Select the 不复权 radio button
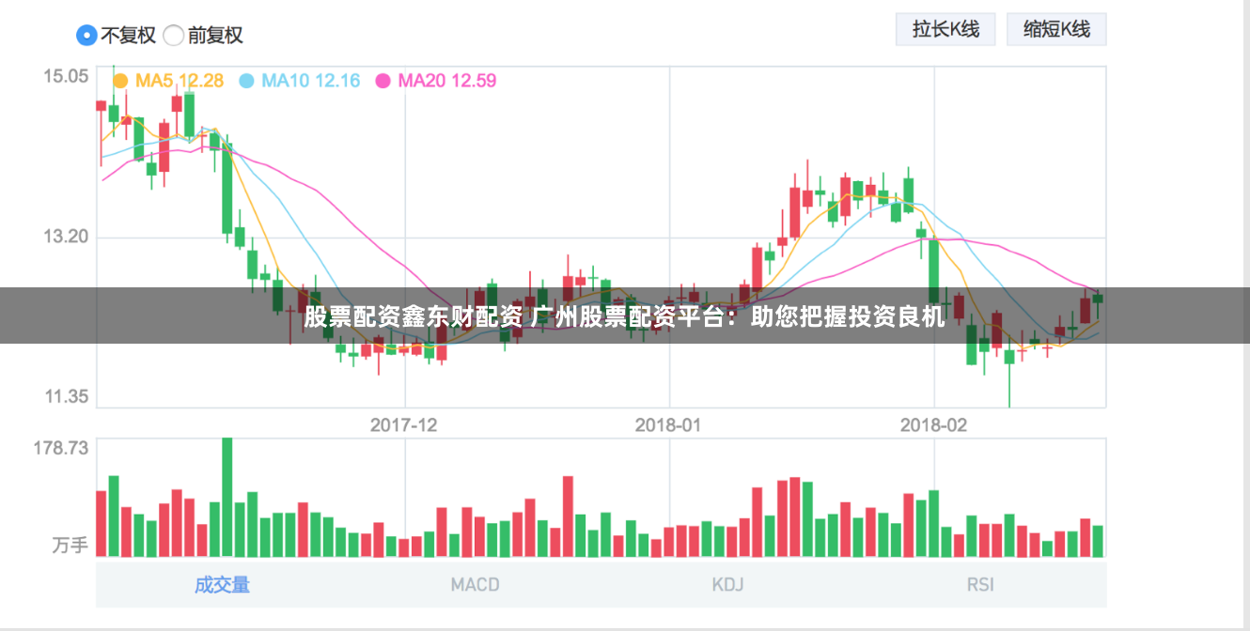The width and height of the screenshot is (1250, 631). pyautogui.click(x=86, y=36)
